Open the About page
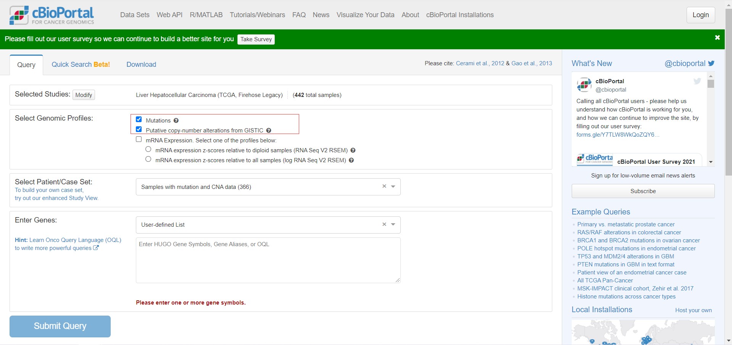Viewport: 732px width, 345px height. tap(410, 15)
